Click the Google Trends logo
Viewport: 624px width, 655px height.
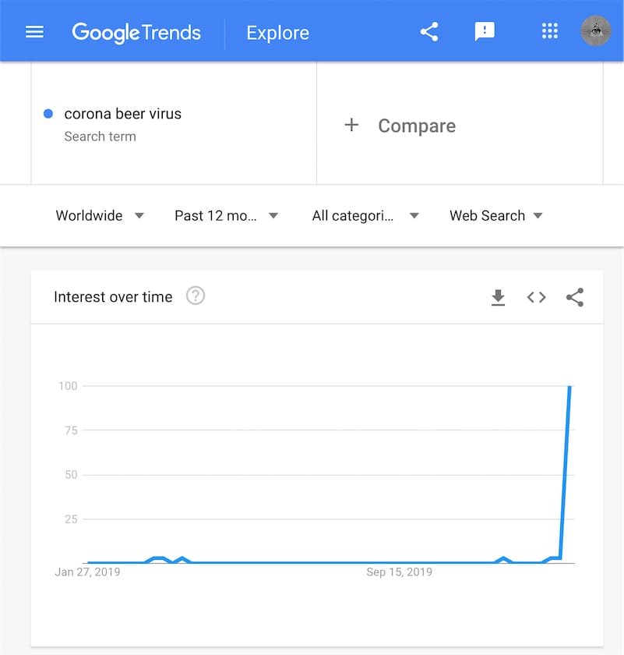pyautogui.click(x=136, y=33)
